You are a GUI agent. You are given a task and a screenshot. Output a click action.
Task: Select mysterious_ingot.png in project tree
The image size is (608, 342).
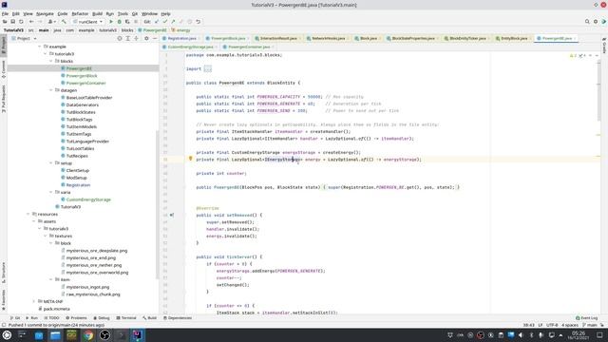[x=87, y=287]
